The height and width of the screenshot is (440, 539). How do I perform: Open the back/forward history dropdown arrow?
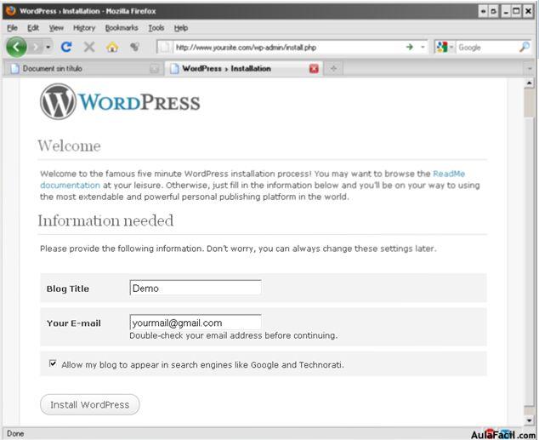click(x=48, y=47)
